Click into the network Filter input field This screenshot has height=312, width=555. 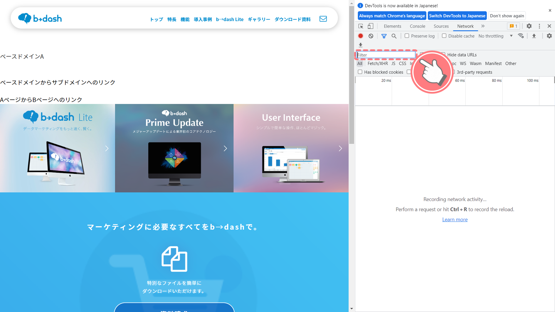point(386,55)
